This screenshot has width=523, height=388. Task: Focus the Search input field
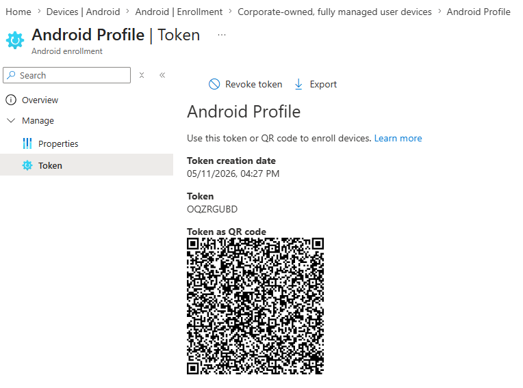click(66, 75)
